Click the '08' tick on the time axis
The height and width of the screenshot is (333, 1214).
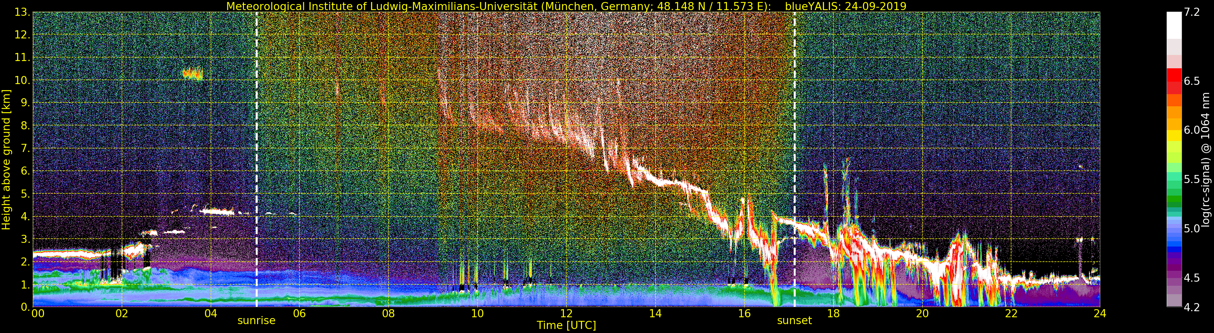coord(388,314)
